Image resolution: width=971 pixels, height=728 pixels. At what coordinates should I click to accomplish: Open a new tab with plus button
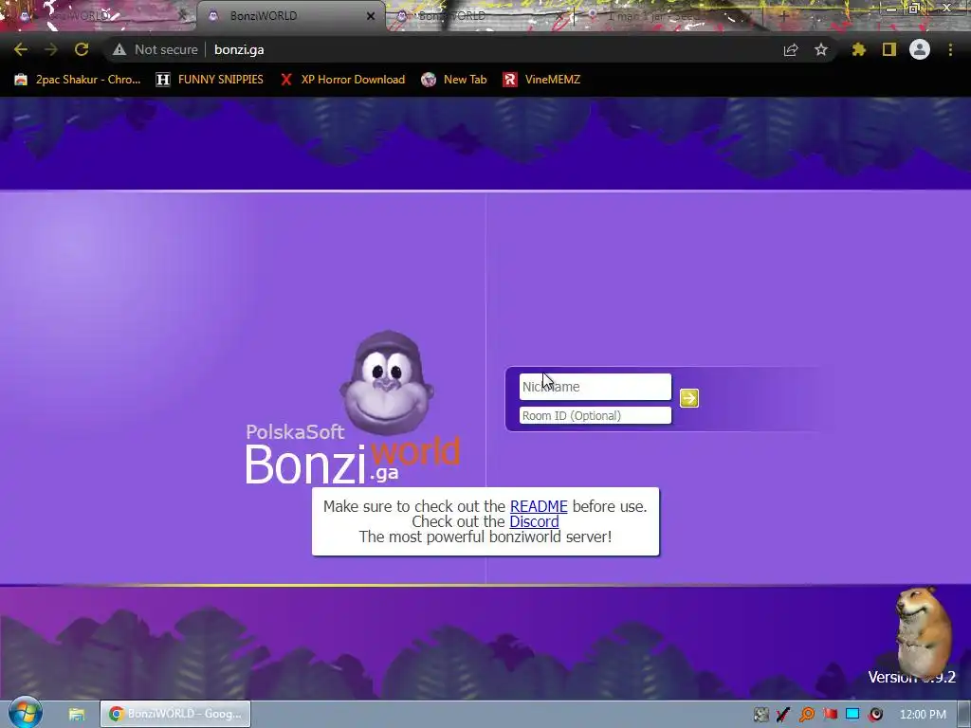coord(783,16)
